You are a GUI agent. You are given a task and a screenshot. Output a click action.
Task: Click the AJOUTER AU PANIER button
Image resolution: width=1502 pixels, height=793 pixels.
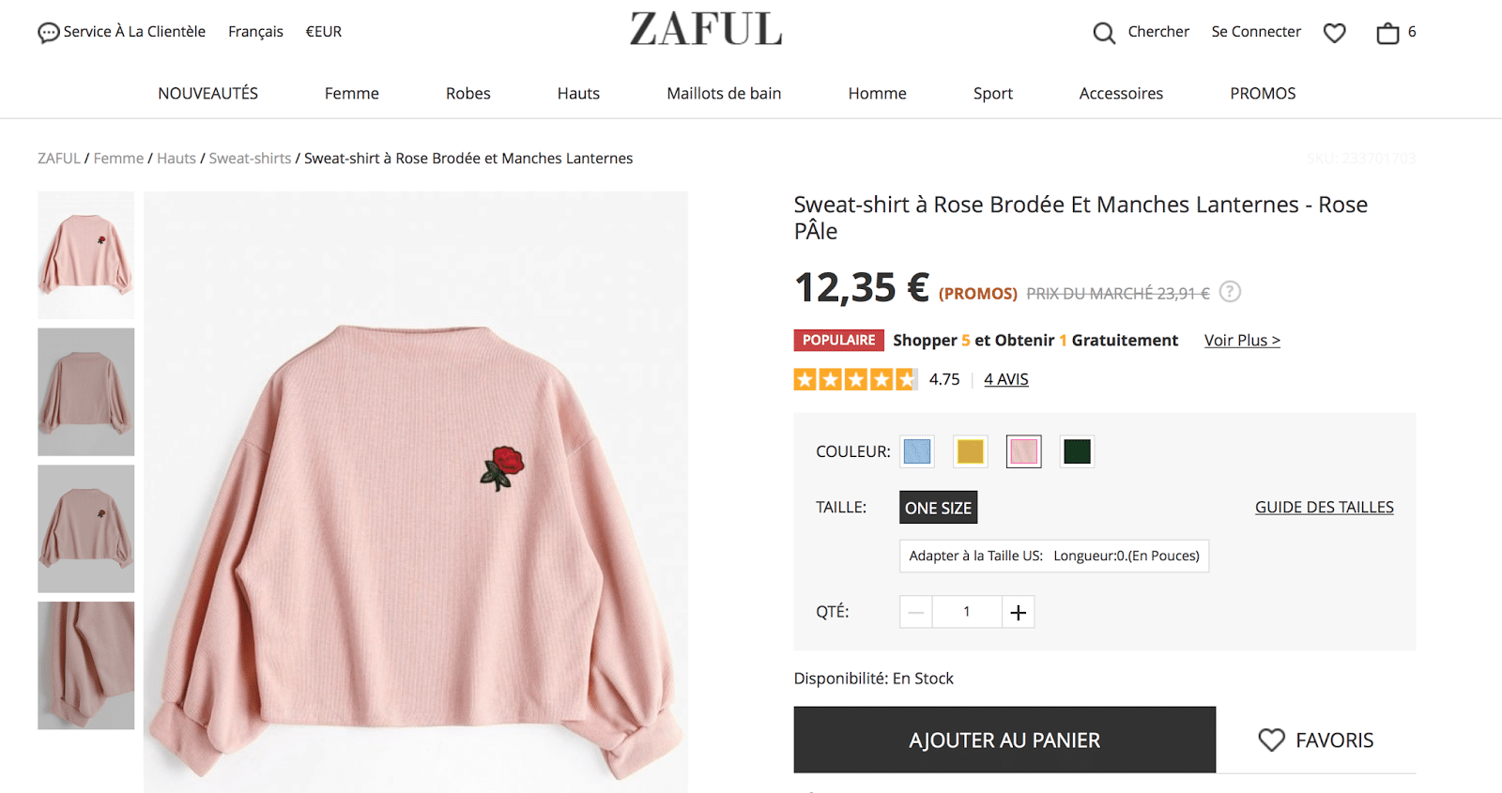(1004, 740)
